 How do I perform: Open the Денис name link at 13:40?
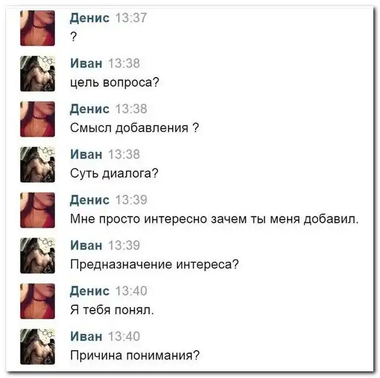tap(90, 291)
